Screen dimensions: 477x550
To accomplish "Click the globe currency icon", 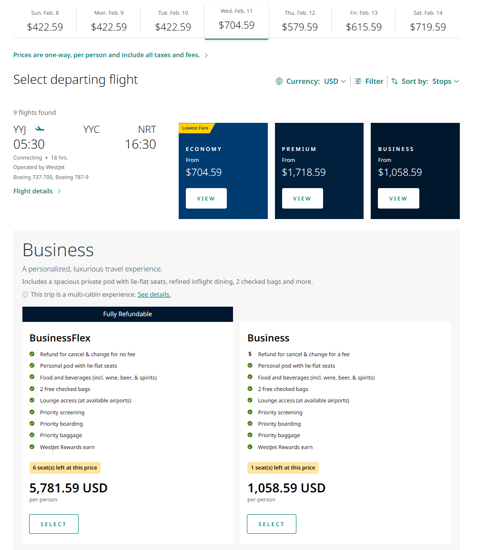I will 279,81.
